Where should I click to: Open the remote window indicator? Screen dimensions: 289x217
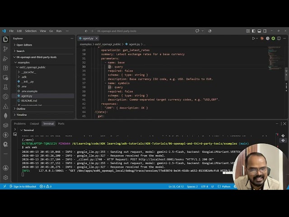point(5,186)
